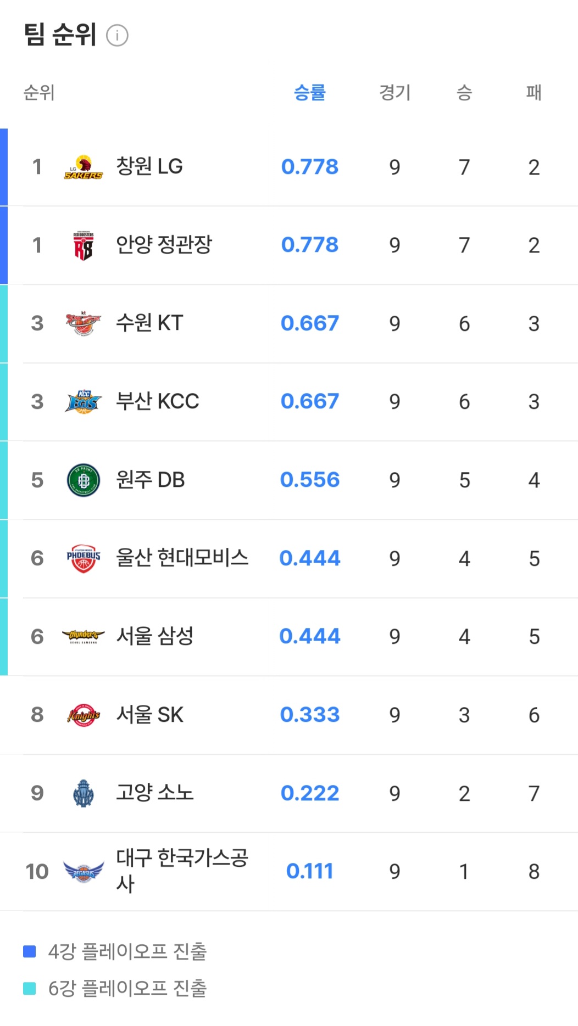
Task: Click the 부산 KCC Egis logo
Action: [x=84, y=402]
